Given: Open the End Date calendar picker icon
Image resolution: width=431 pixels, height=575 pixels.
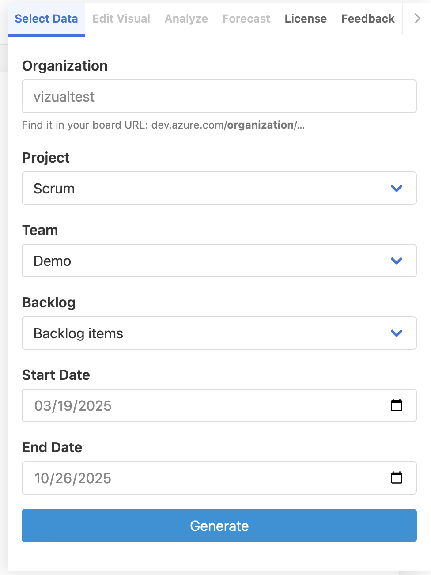Looking at the screenshot, I should [x=397, y=477].
